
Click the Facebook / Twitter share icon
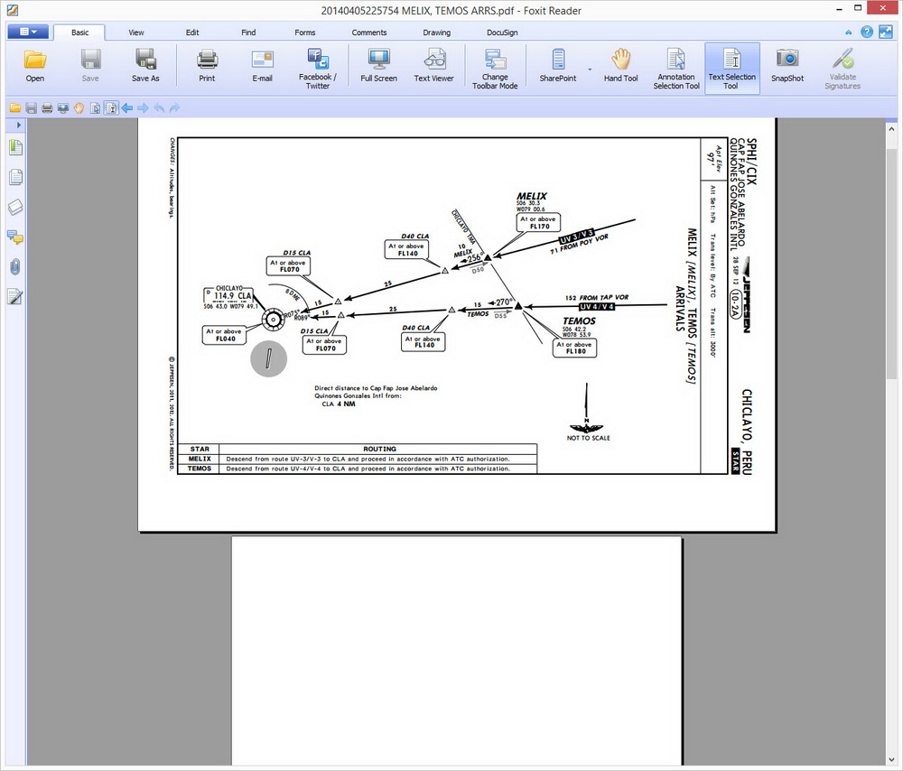(x=317, y=68)
